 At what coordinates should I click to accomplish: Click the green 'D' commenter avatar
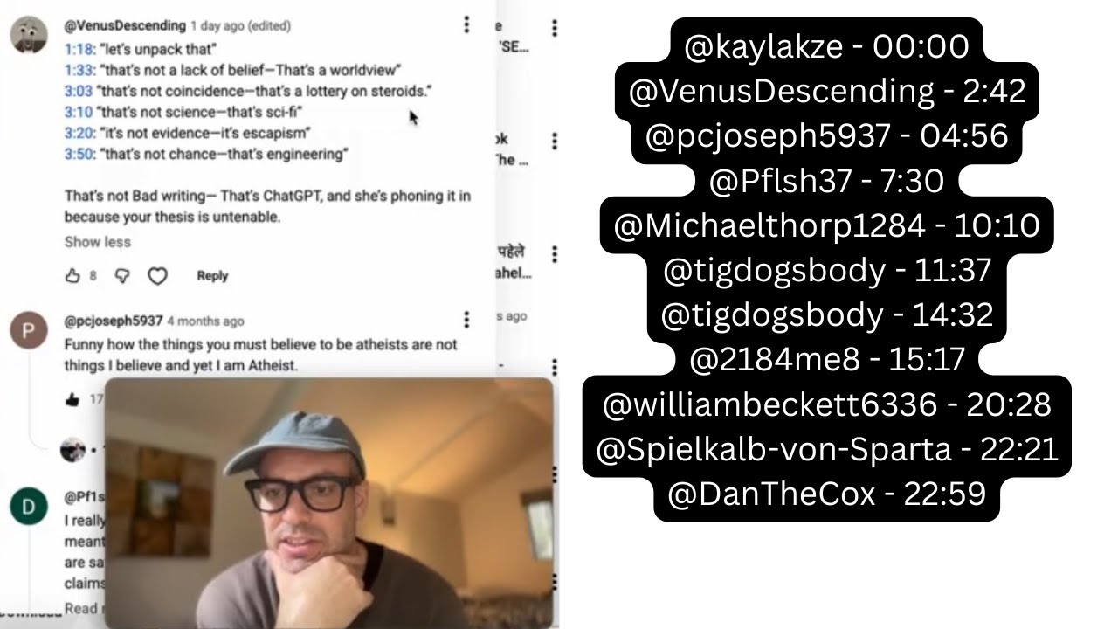pos(28,507)
